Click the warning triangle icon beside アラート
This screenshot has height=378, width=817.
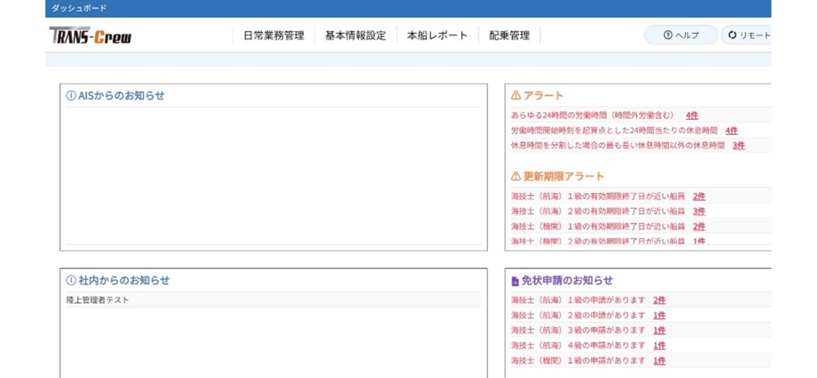pyautogui.click(x=515, y=95)
